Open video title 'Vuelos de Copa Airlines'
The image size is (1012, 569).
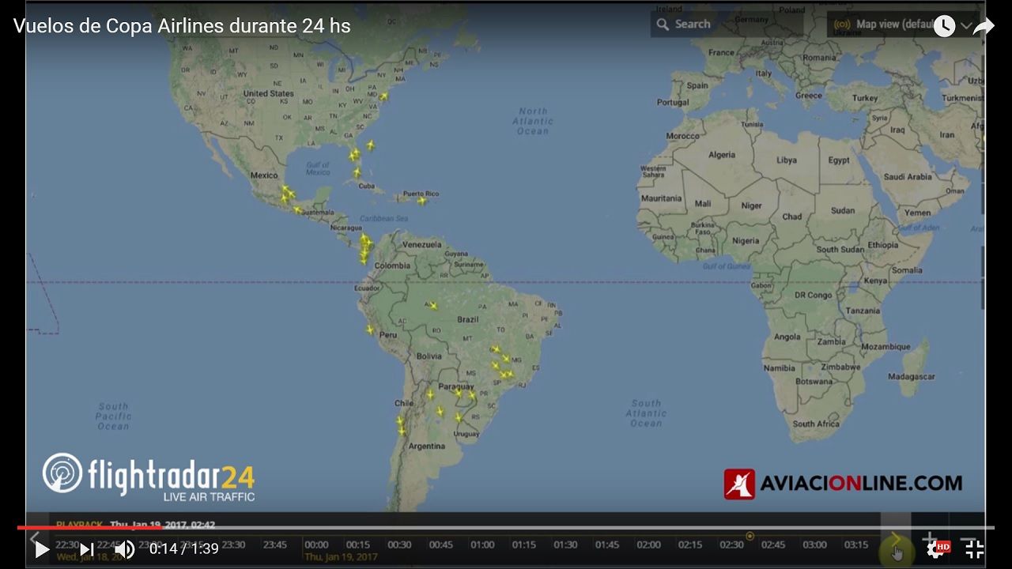182,26
